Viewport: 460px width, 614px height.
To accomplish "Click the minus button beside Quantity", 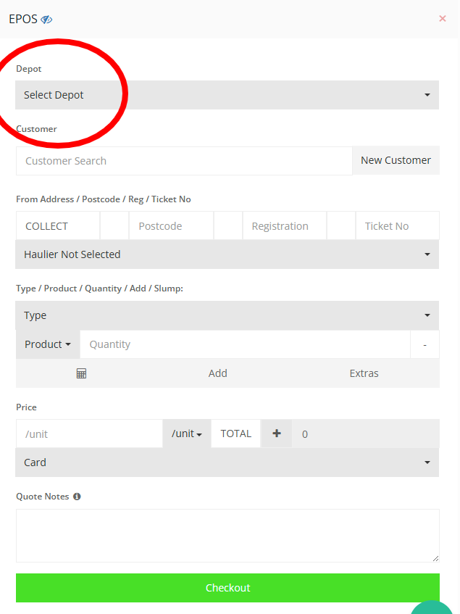I will [x=425, y=344].
